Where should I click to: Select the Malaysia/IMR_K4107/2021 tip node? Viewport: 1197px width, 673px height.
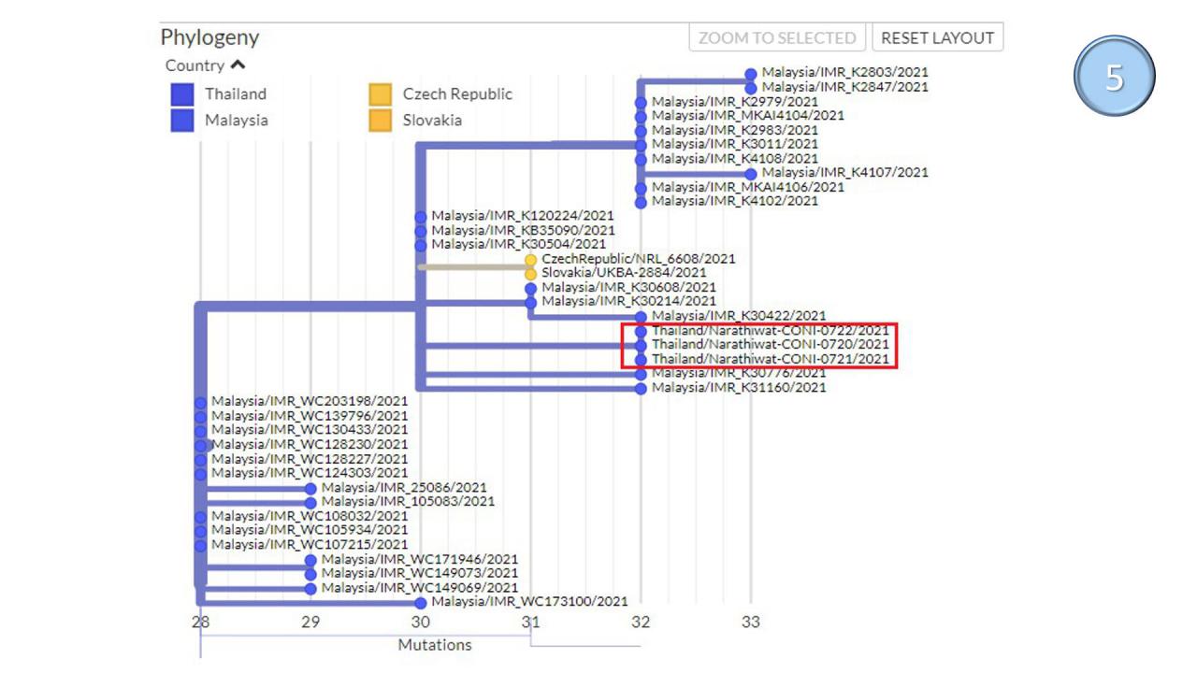point(751,173)
